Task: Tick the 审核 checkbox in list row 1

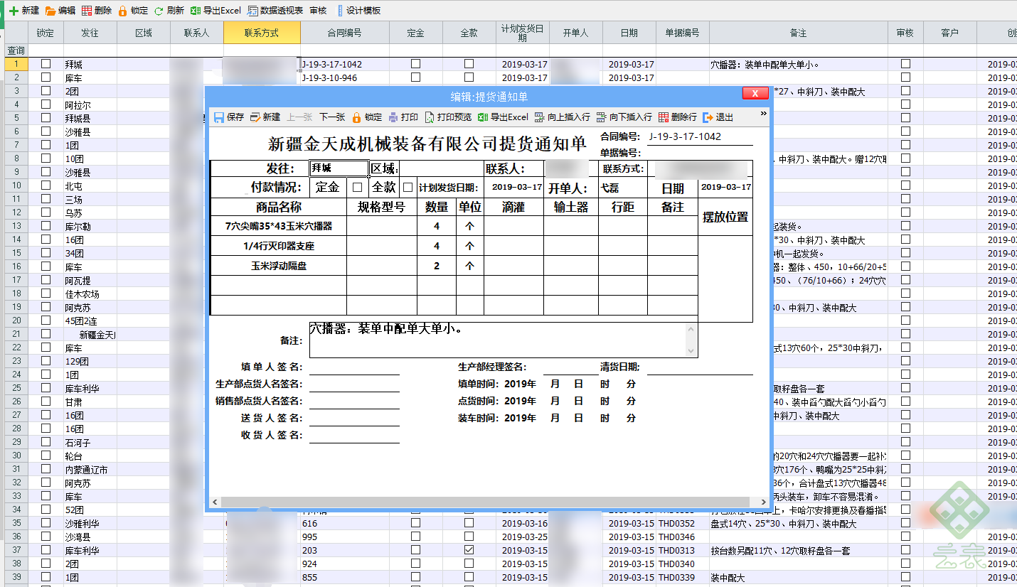Action: click(905, 64)
